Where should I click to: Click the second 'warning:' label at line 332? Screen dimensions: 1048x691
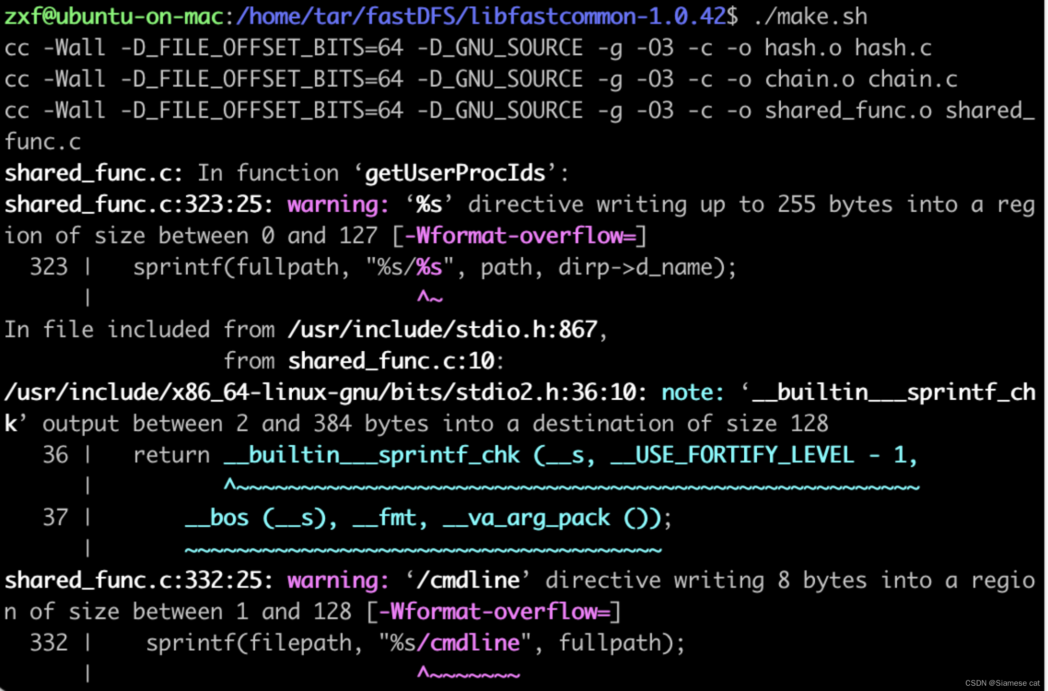338,581
